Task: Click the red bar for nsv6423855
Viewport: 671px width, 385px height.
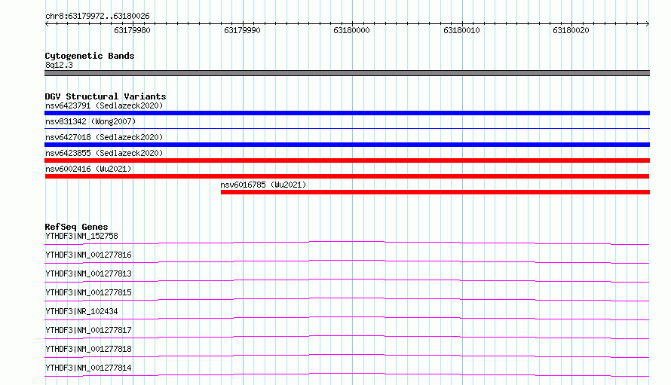Action: click(347, 160)
